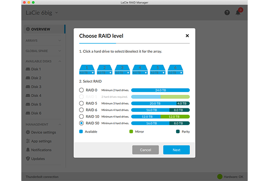Click the RAID 10 12.0 TB mirror segment
The height and width of the screenshot is (181, 269).
pos(175,116)
